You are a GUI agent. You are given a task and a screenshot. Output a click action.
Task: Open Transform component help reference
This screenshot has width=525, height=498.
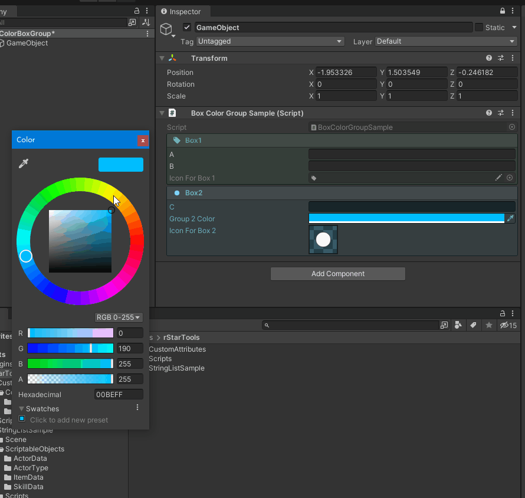(489, 58)
